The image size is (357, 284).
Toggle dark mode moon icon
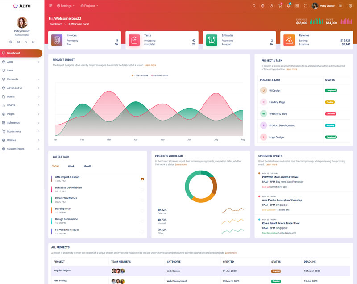(x=271, y=6)
